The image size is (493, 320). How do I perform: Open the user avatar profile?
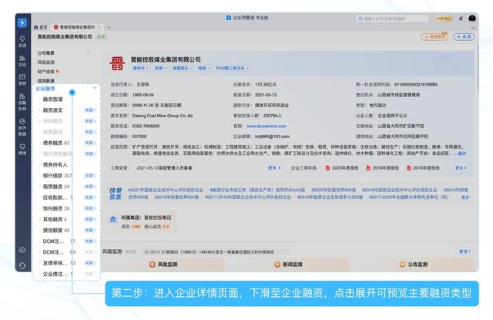pyautogui.click(x=472, y=19)
